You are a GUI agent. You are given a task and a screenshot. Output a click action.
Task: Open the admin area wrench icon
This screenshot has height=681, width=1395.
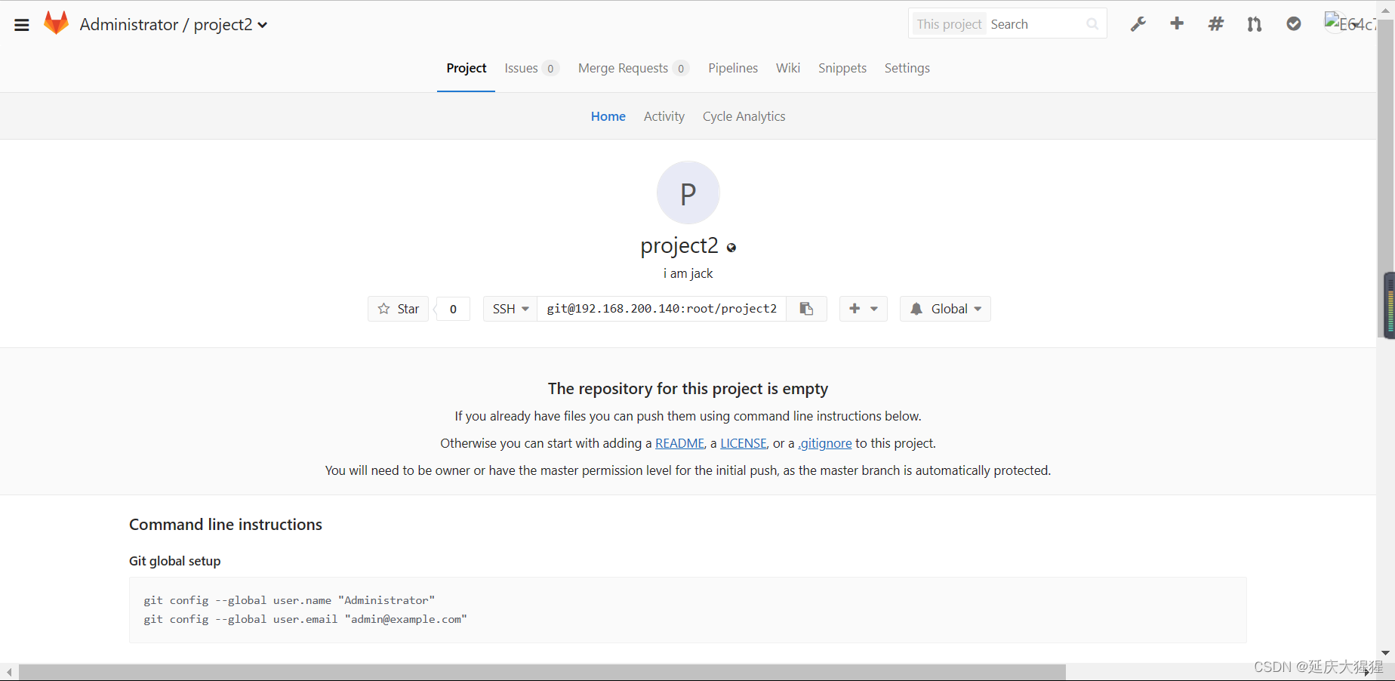click(x=1138, y=24)
